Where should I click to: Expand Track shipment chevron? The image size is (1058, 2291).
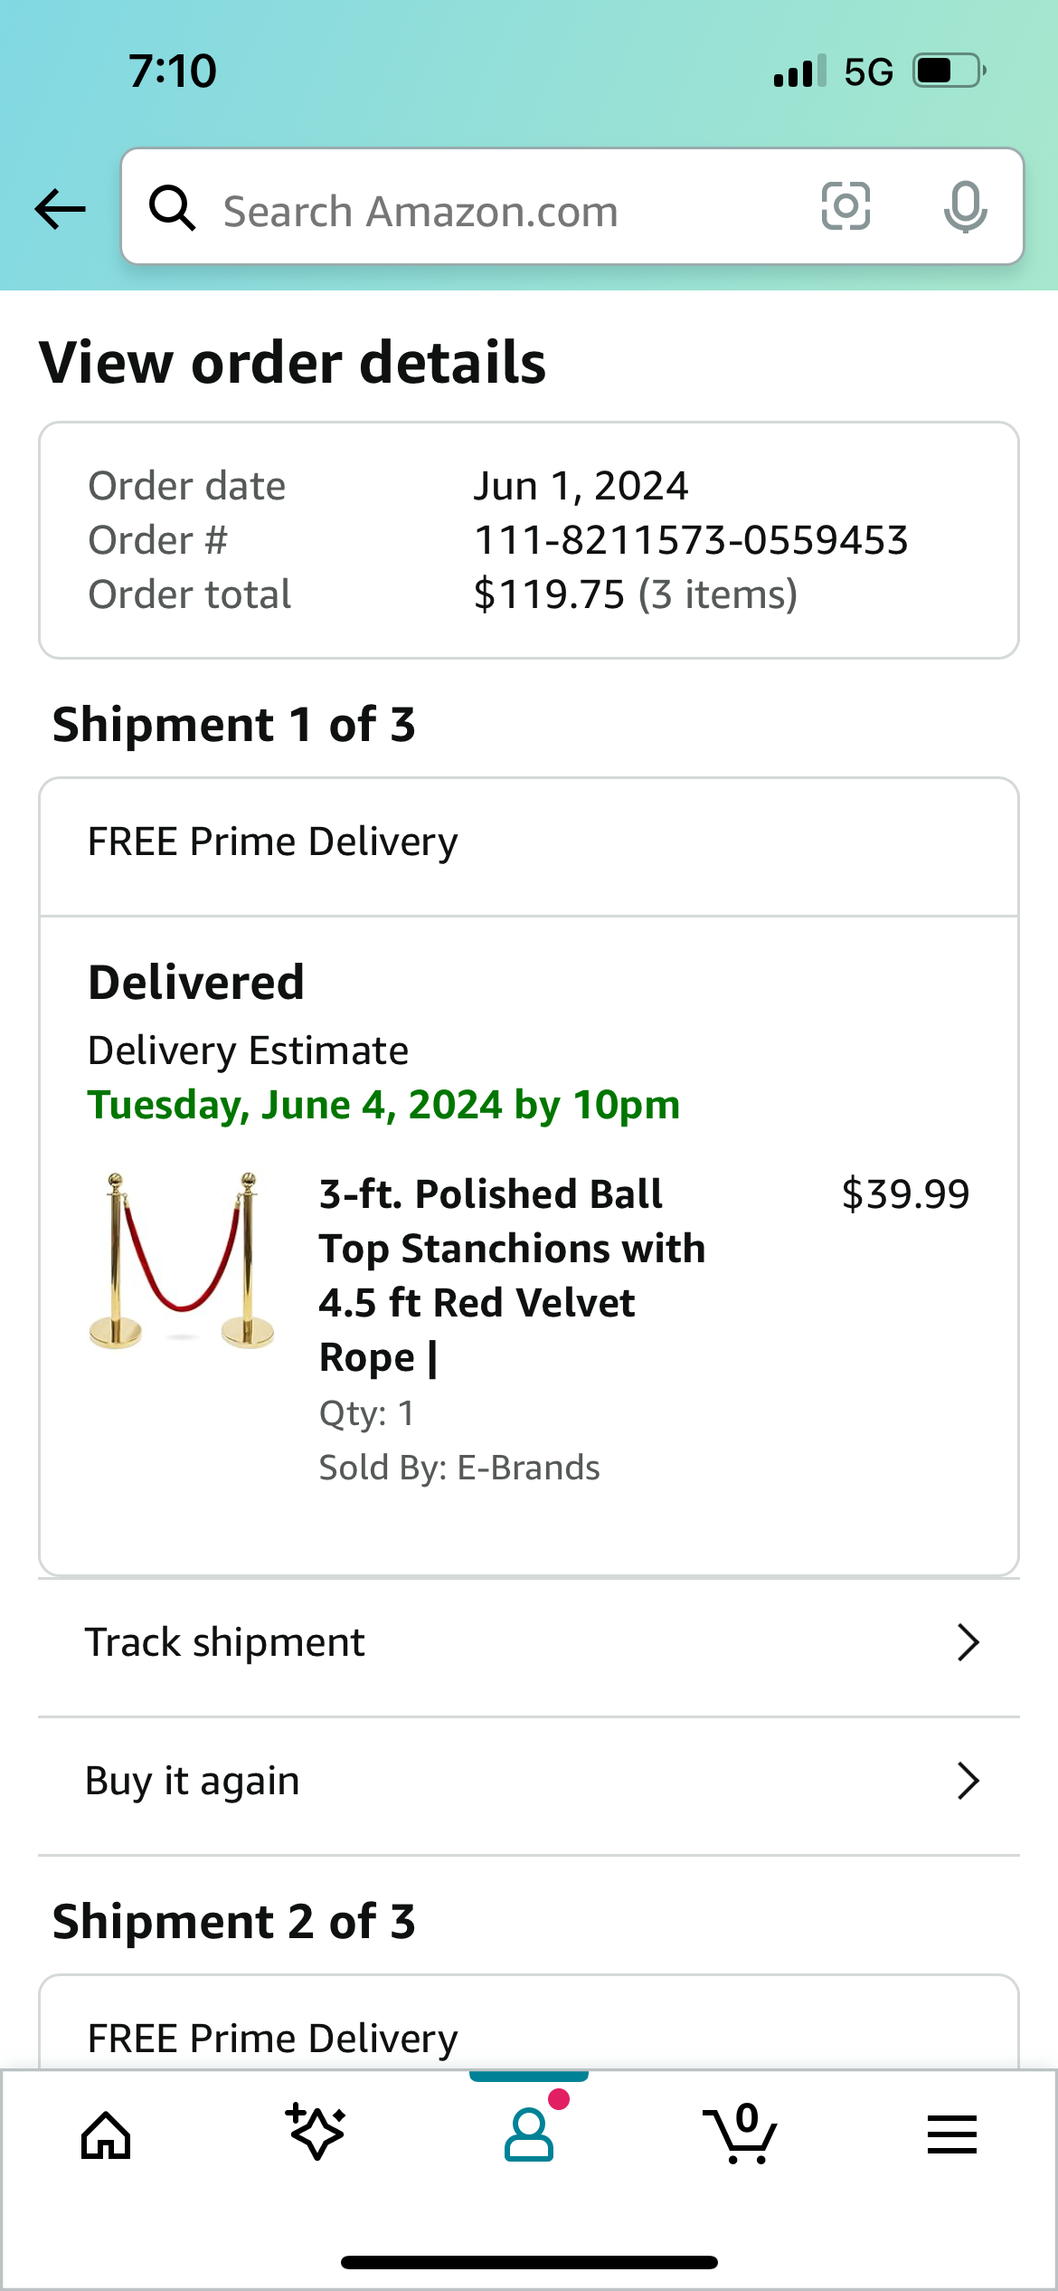tap(968, 1642)
